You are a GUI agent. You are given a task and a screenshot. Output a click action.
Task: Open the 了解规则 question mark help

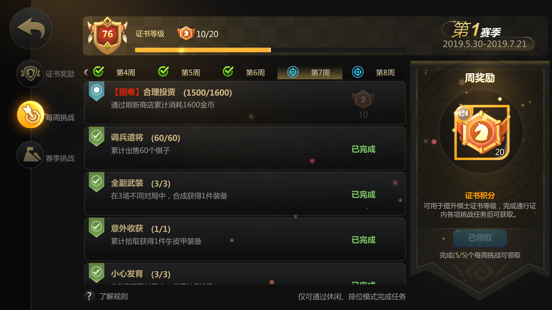89,296
